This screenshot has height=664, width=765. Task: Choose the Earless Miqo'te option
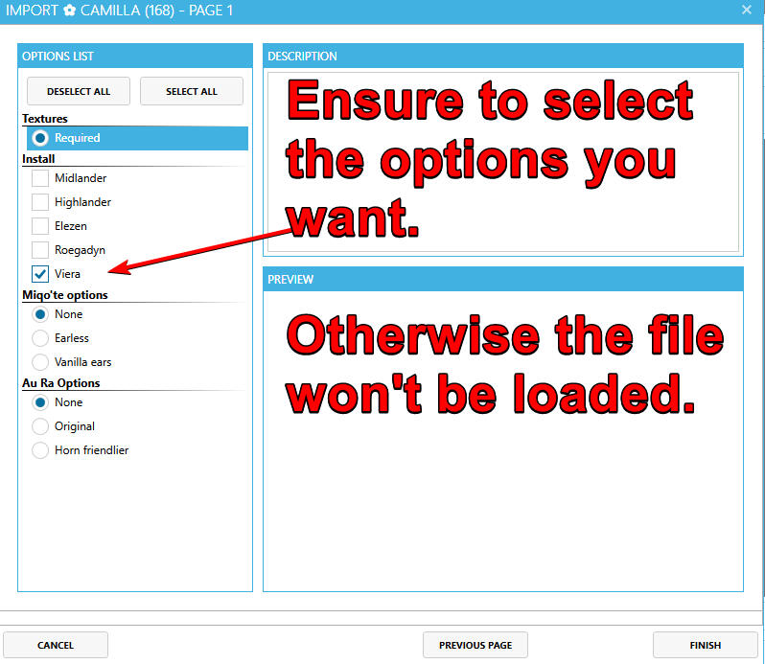pyautogui.click(x=40, y=338)
